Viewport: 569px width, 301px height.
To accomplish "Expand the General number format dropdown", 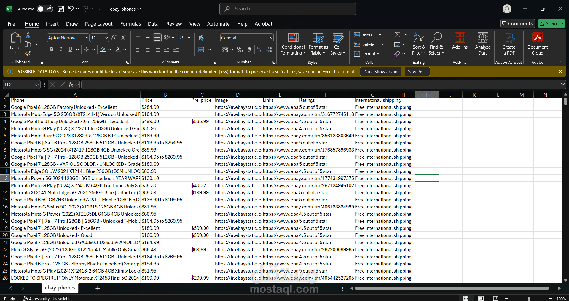I will pos(271,38).
